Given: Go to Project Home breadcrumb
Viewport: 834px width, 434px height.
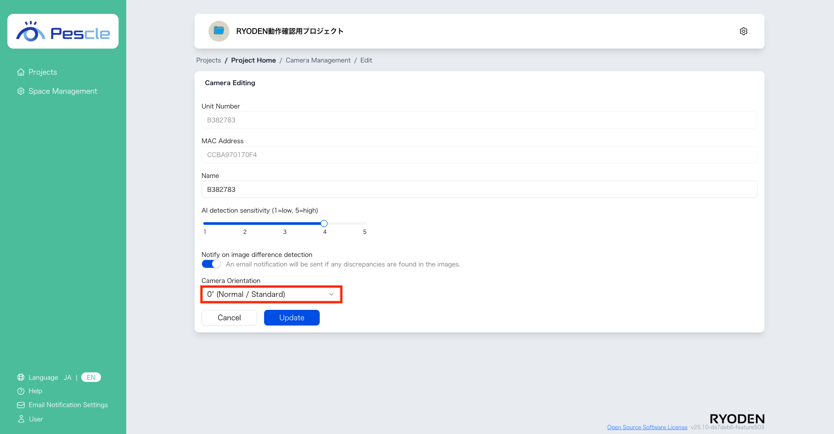Looking at the screenshot, I should coord(253,60).
